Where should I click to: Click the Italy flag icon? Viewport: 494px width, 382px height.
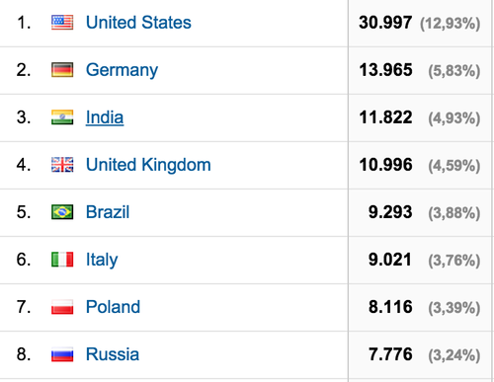coord(62,260)
